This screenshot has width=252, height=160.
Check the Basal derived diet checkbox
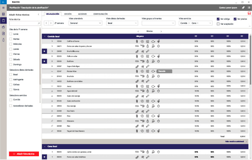pos(10,74)
